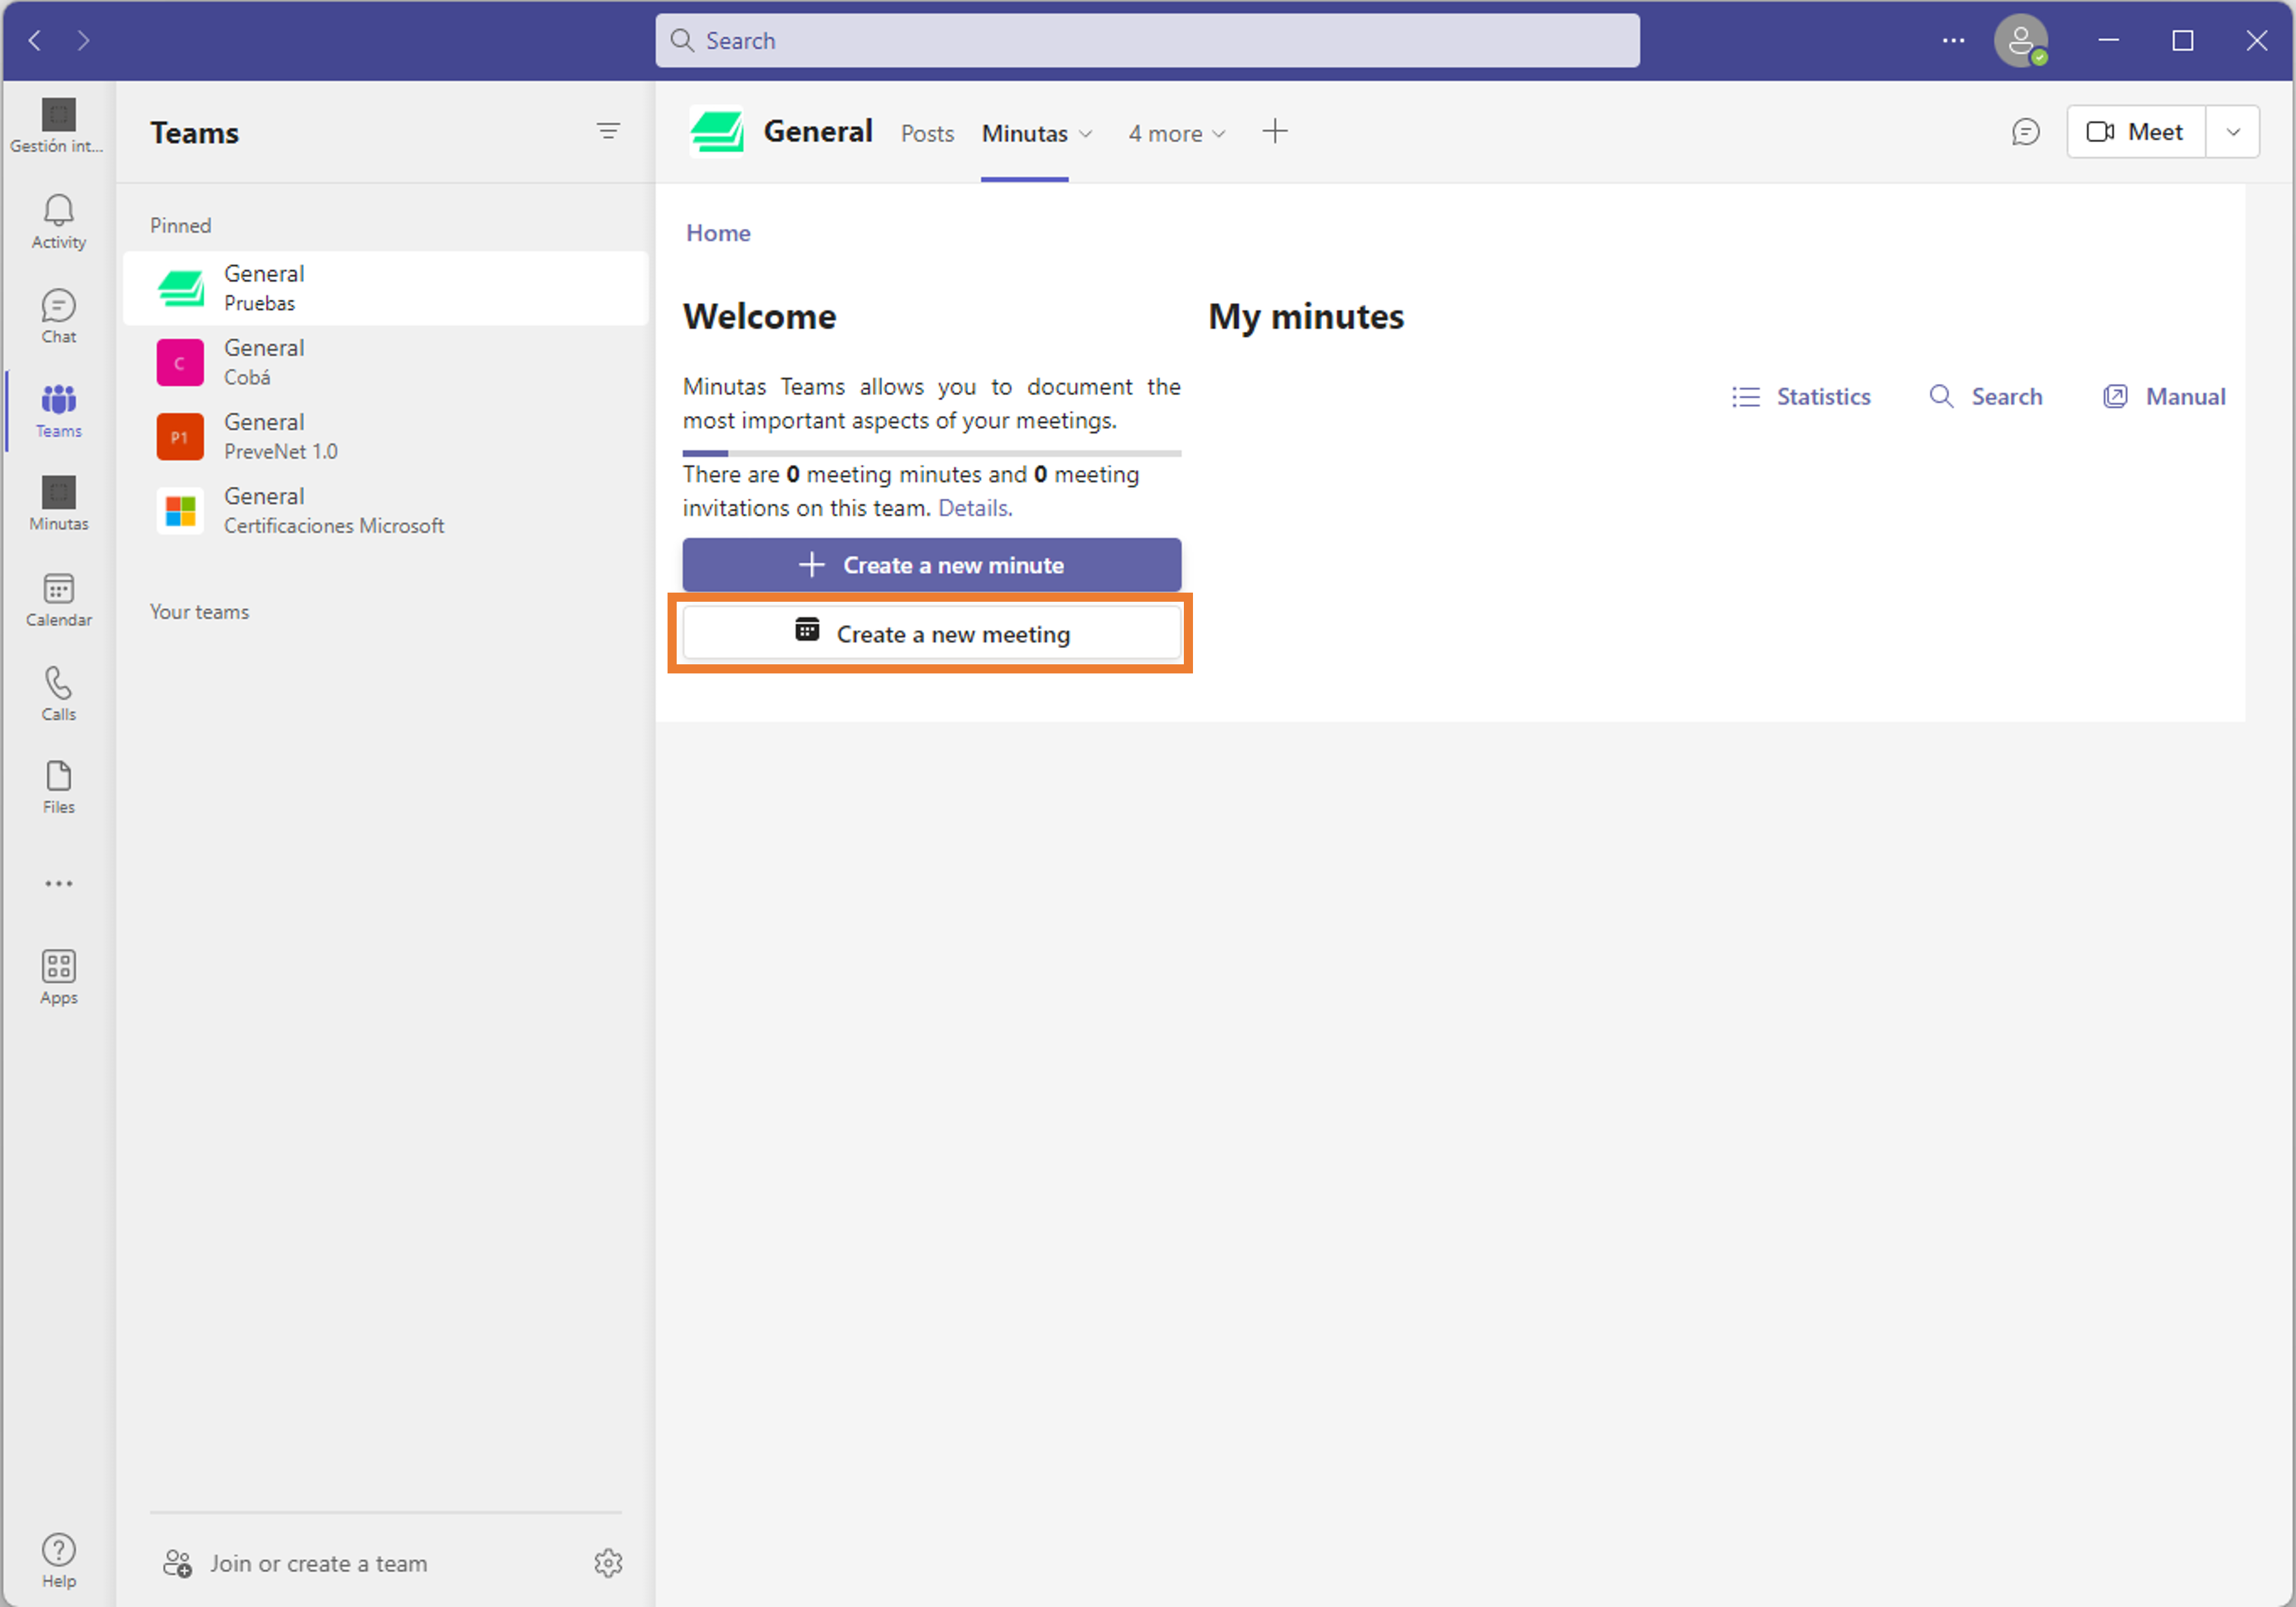Open the profile avatar menu
This screenshot has height=1607, width=2296.
pyautogui.click(x=2021, y=40)
